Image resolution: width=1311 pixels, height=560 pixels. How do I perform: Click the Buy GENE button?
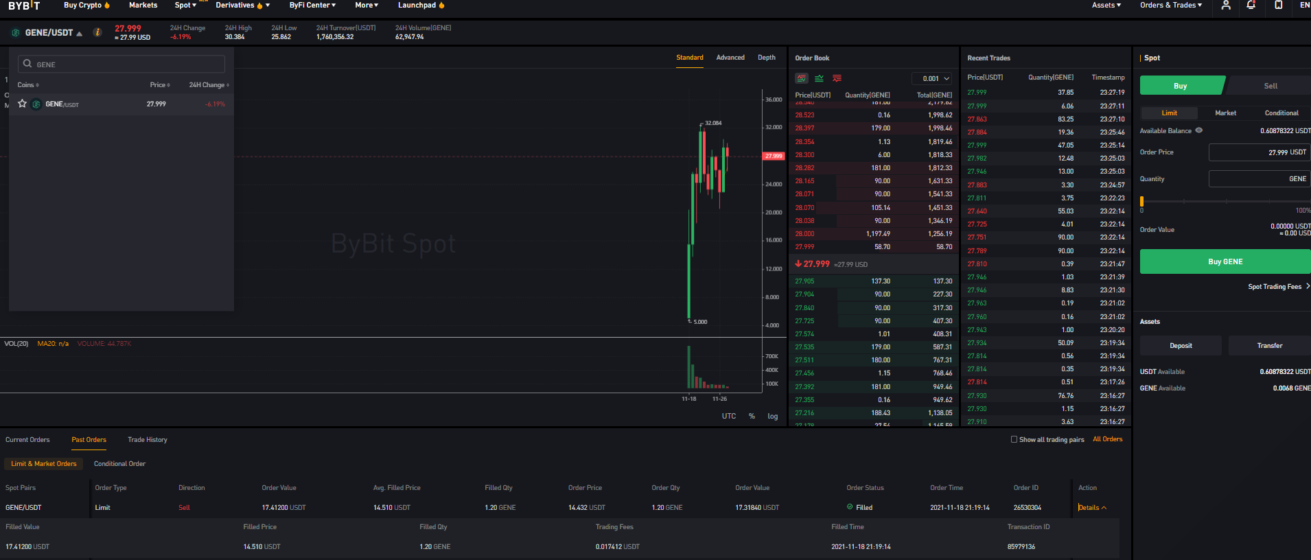[x=1225, y=261]
